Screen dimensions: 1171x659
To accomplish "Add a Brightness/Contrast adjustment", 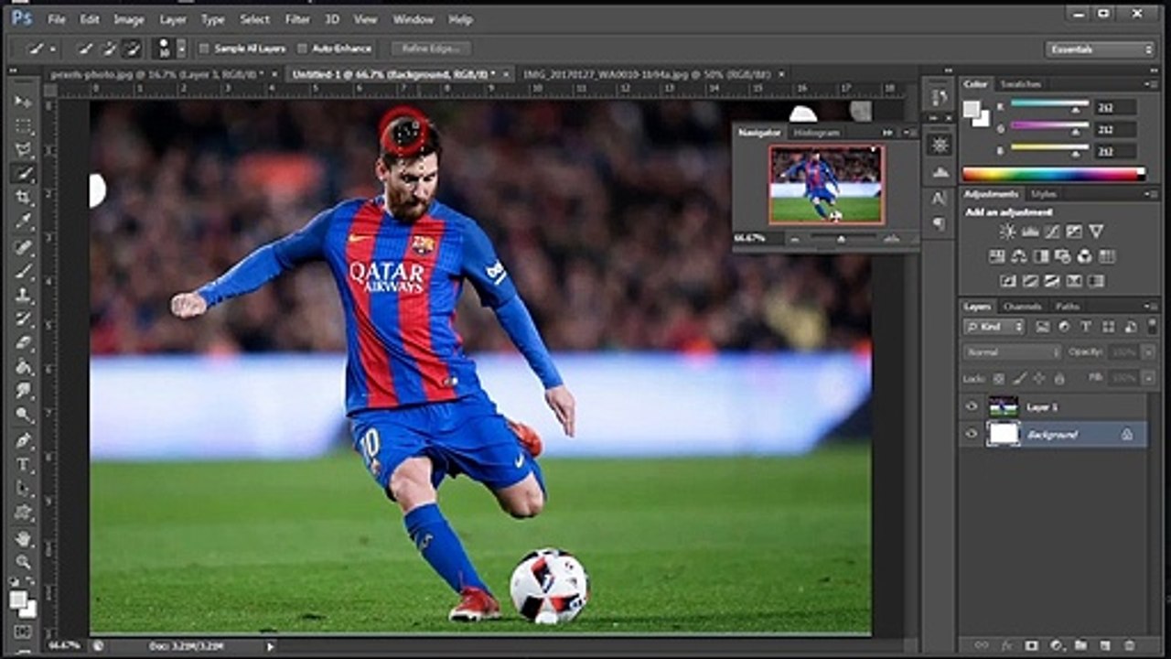I will point(1007,232).
